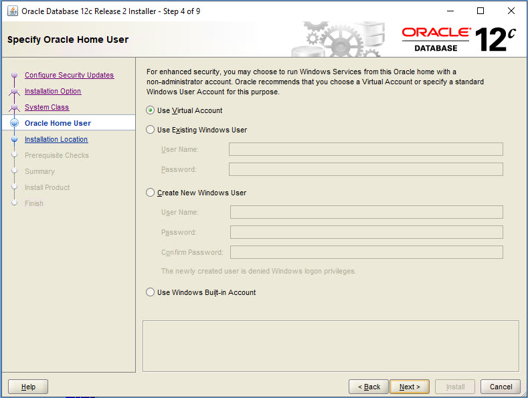
Task: Click the System Class step bullet
Action: point(15,107)
